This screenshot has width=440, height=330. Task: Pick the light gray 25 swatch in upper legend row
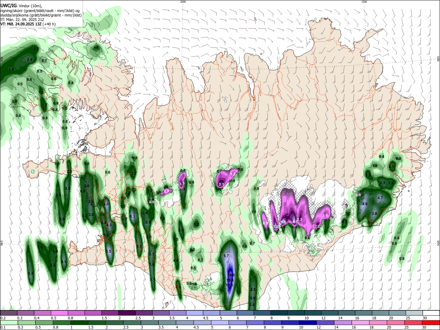pos(414,313)
